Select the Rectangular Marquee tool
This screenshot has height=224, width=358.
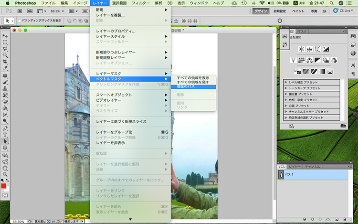[5, 43]
